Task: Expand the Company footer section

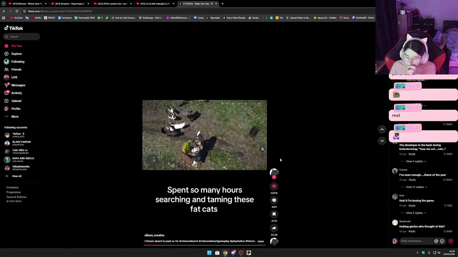Action: point(12,187)
